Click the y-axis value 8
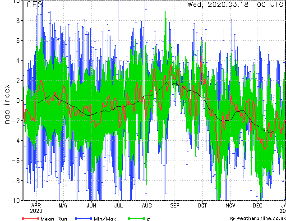The image size is (286, 221). tap(18, 20)
